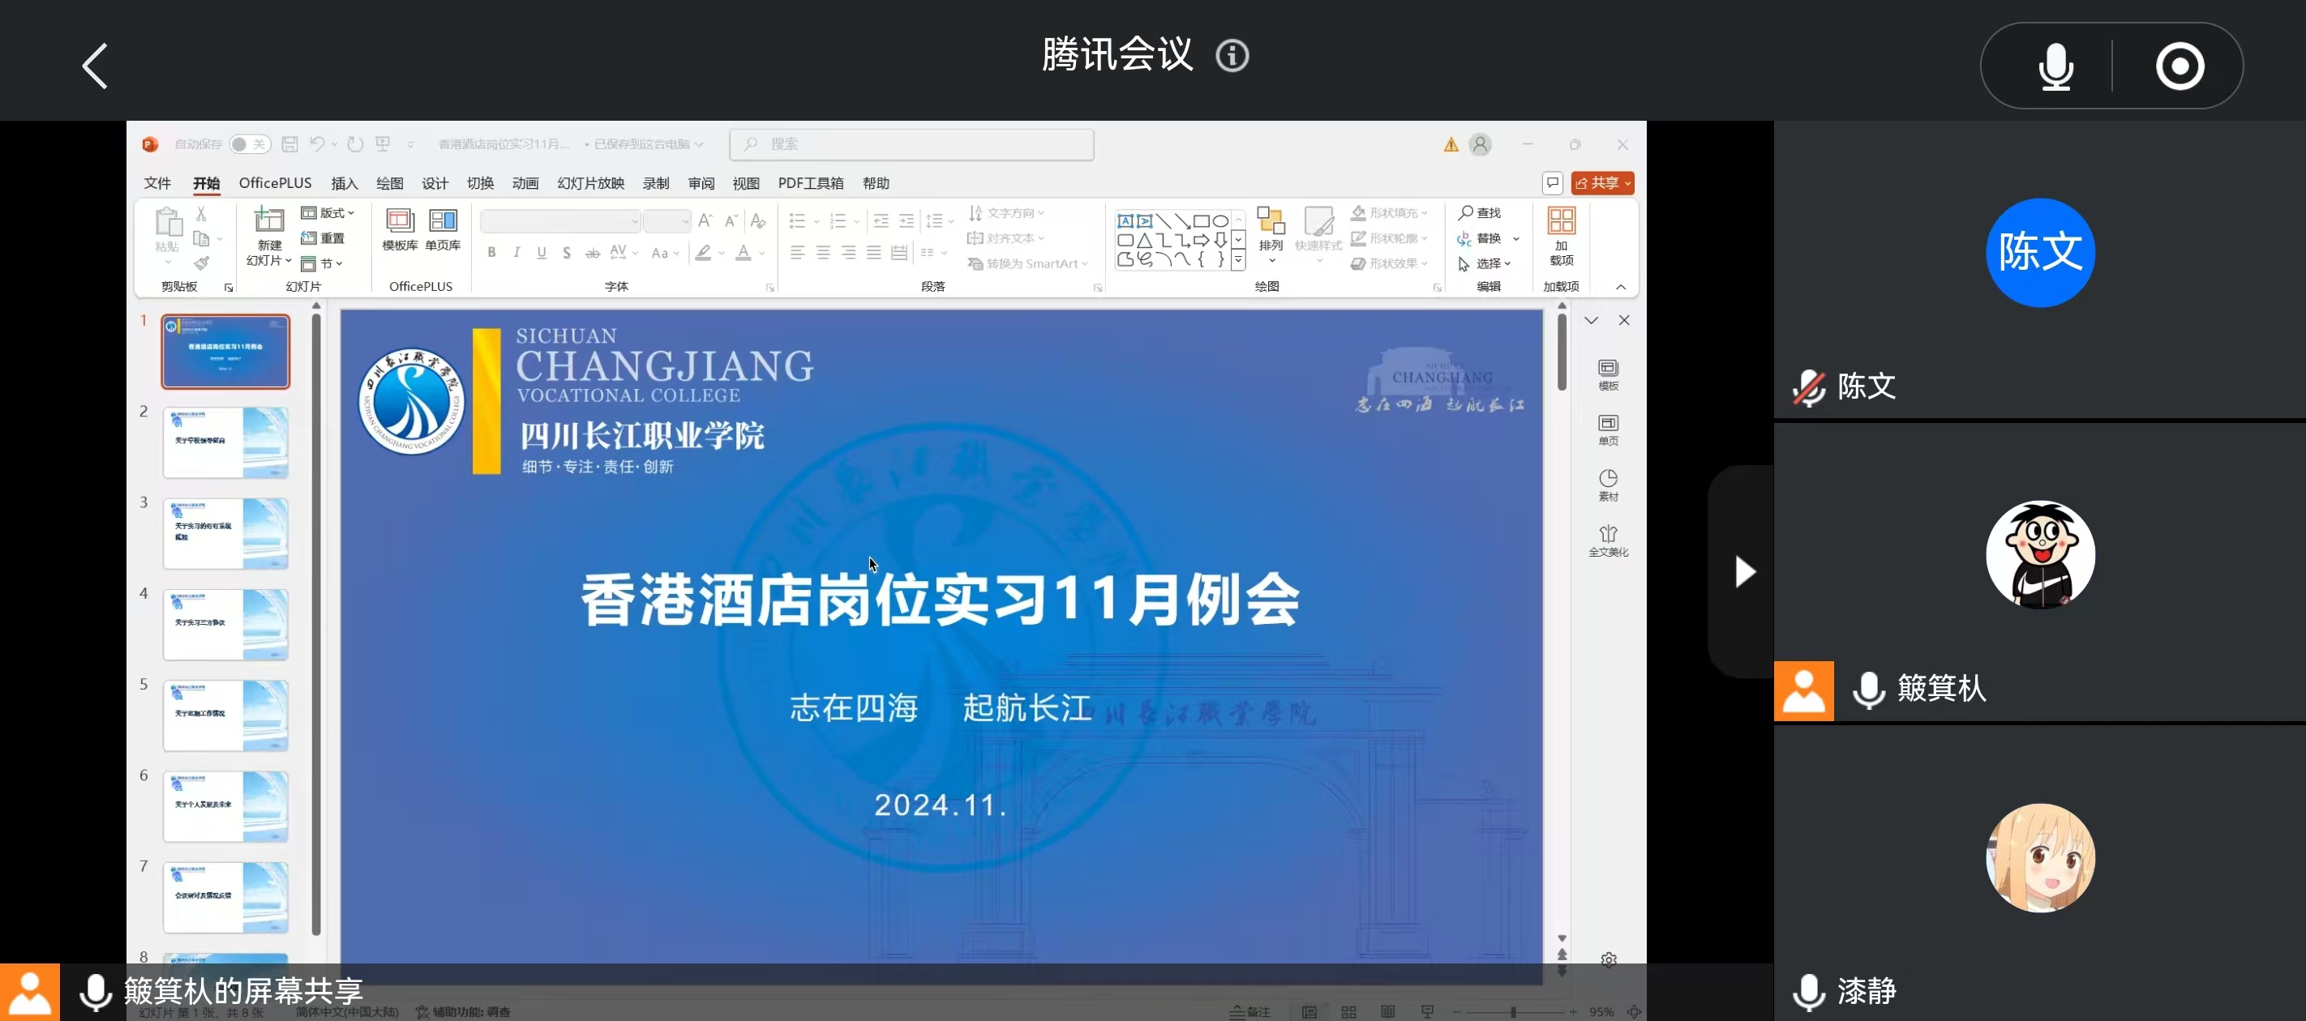
Task: Open the 节 section dropdown
Action: [x=321, y=263]
